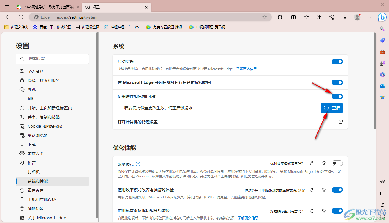Image resolution: width=389 pixels, height=223 pixels.
Task: Refresh the page with reload icon
Action: coord(21,17)
